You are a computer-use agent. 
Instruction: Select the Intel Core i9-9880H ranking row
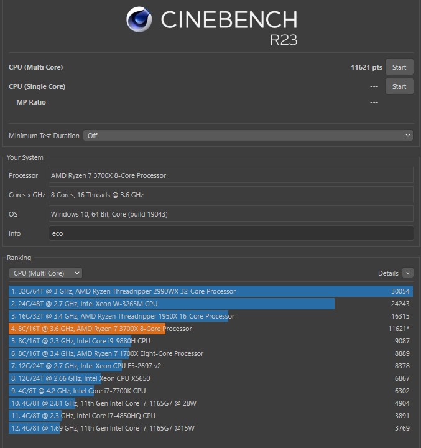[x=211, y=341]
